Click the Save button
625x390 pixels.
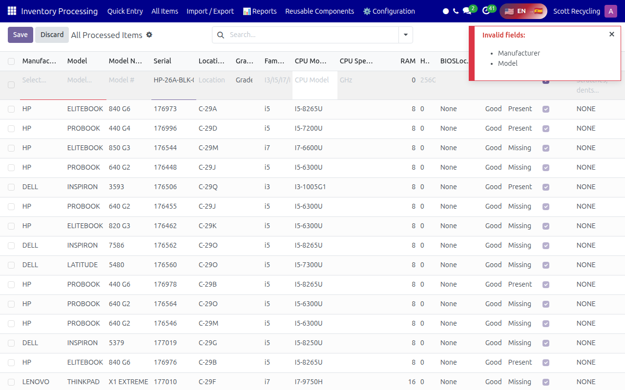click(x=21, y=35)
